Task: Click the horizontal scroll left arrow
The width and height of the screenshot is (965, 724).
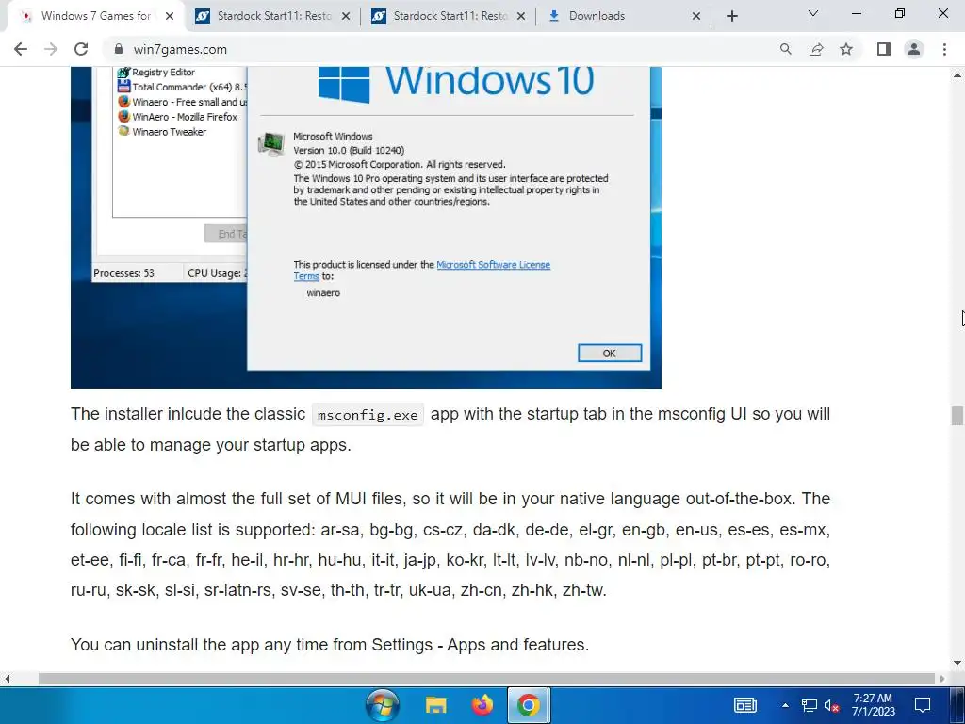Action: coord(7,679)
